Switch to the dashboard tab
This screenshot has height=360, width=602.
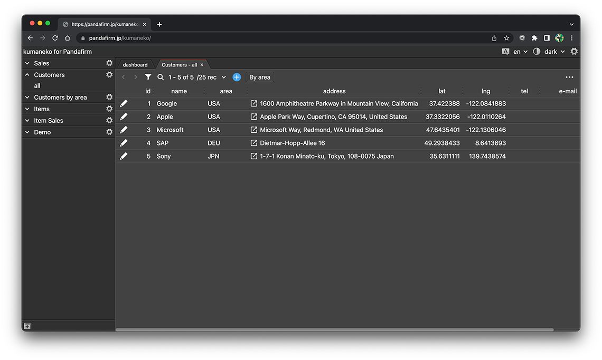tap(135, 65)
